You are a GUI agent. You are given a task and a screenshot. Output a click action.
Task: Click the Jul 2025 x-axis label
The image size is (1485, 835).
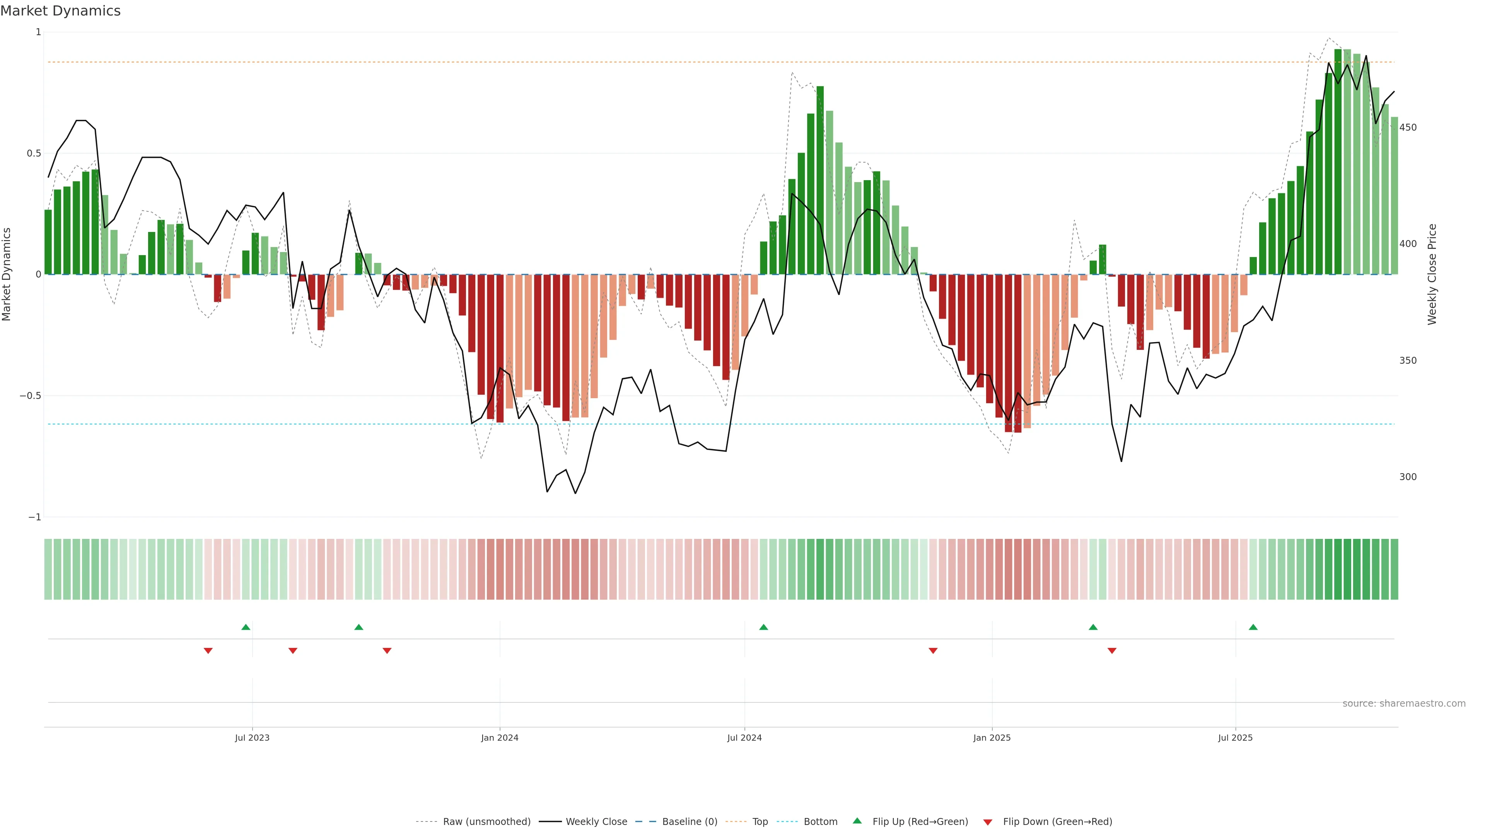pos(1235,738)
